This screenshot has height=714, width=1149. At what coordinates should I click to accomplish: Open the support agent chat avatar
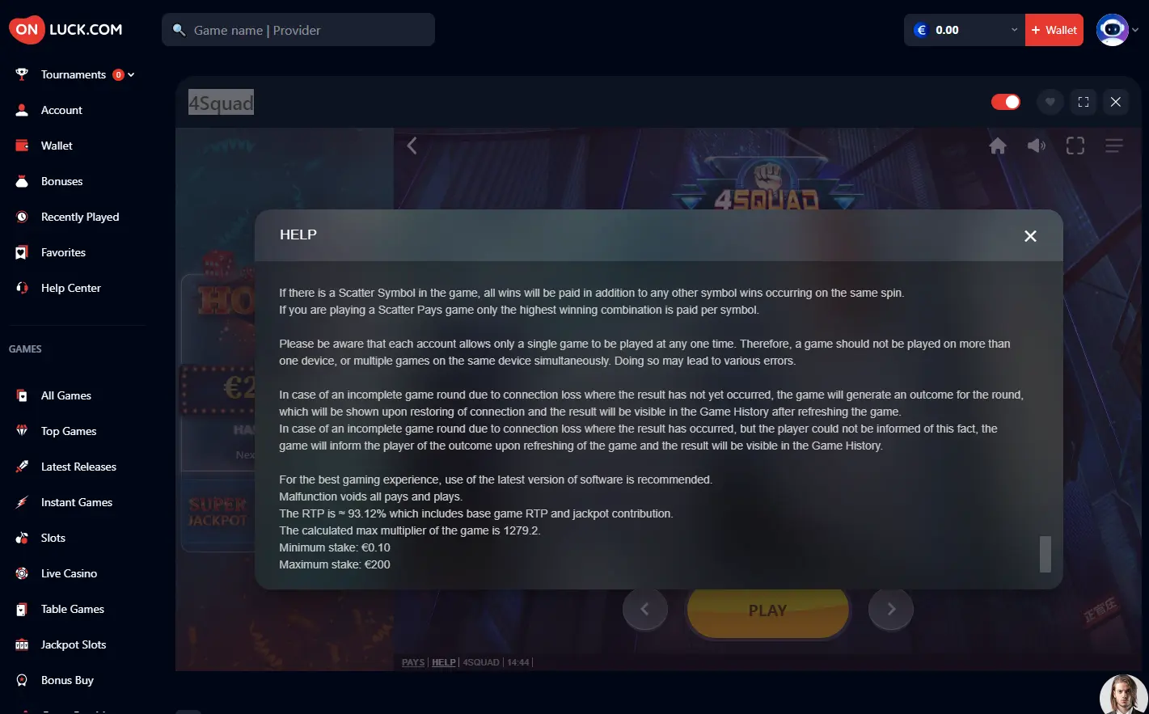(1124, 695)
